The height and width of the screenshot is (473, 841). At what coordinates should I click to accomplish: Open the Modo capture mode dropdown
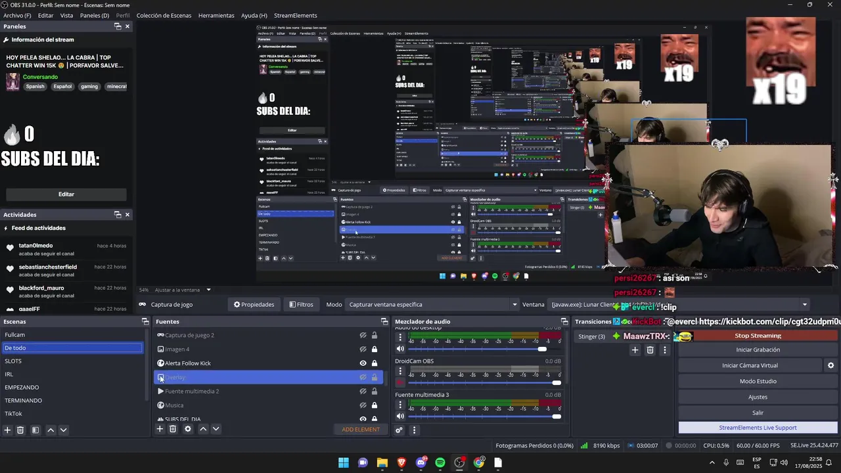433,304
